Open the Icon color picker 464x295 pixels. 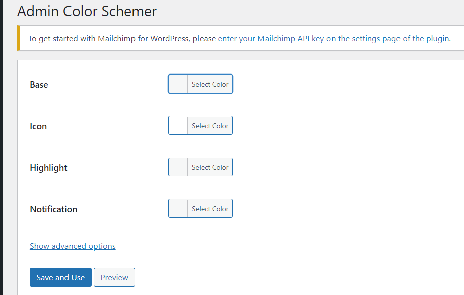pos(210,125)
